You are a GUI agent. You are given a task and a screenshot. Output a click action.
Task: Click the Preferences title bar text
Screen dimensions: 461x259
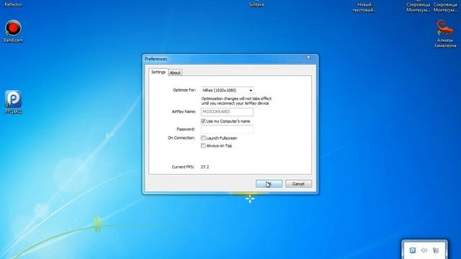click(156, 59)
